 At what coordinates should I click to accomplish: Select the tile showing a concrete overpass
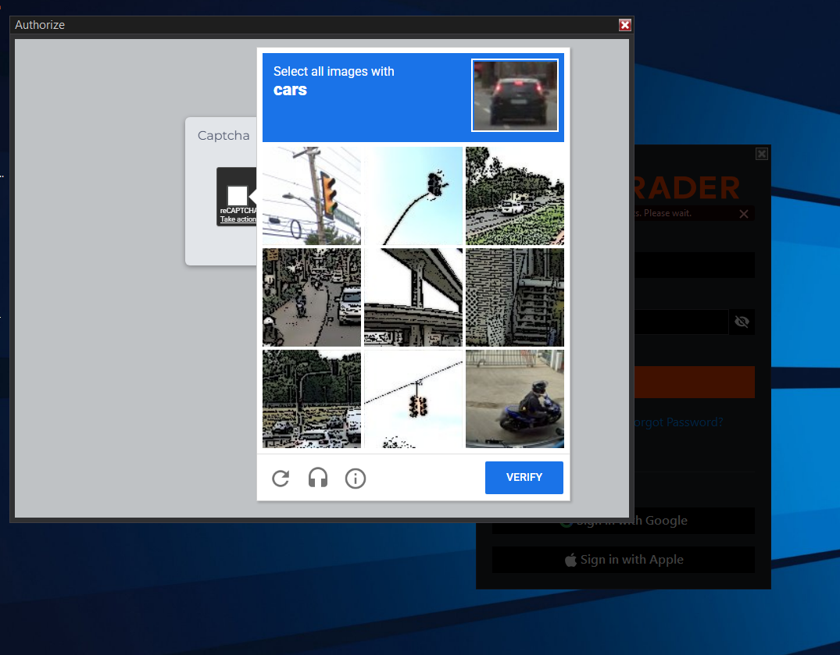point(413,297)
